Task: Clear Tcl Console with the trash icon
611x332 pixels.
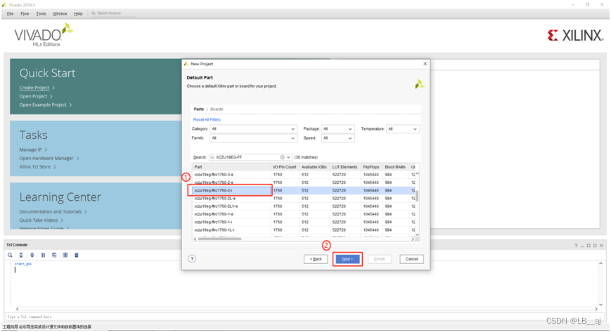Action: (x=77, y=255)
